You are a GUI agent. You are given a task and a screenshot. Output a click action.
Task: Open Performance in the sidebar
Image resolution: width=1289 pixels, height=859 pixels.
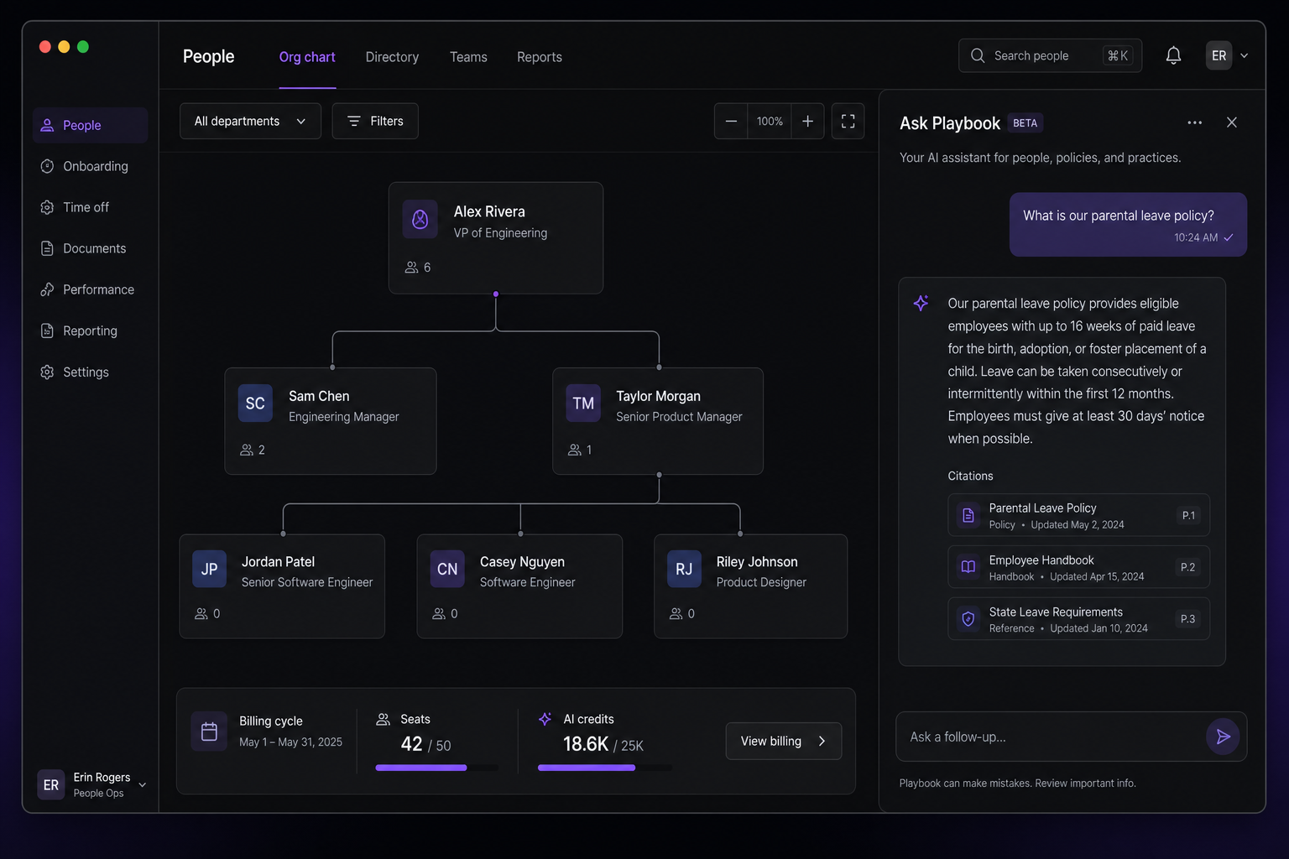pyautogui.click(x=90, y=289)
